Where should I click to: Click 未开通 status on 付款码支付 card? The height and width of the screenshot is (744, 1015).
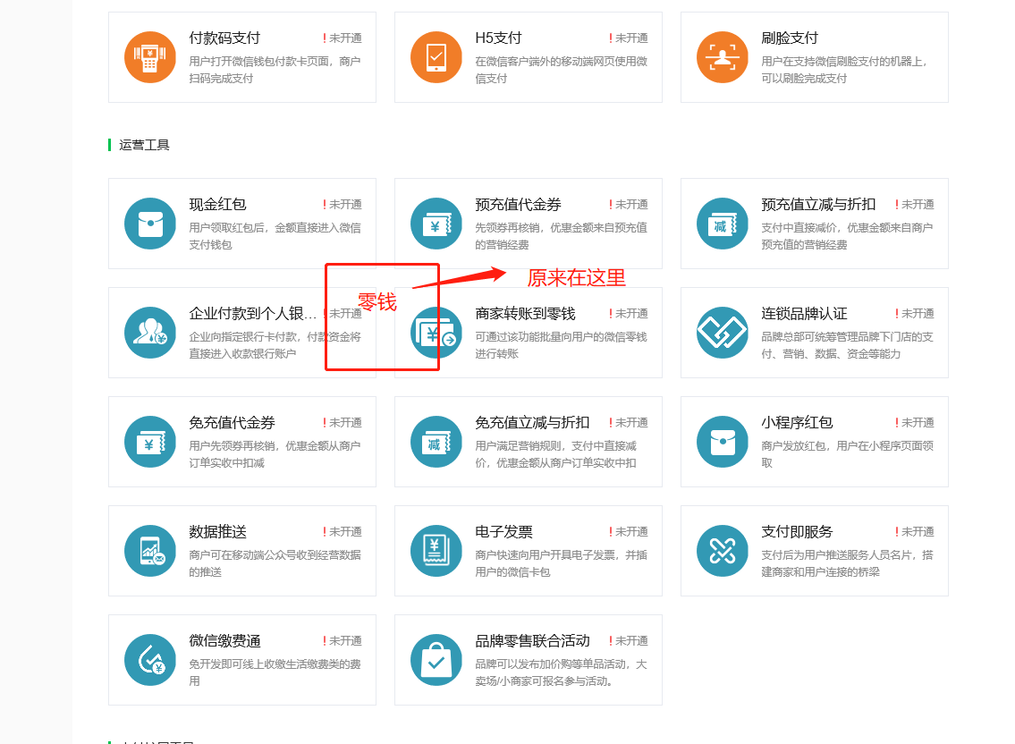pos(343,38)
